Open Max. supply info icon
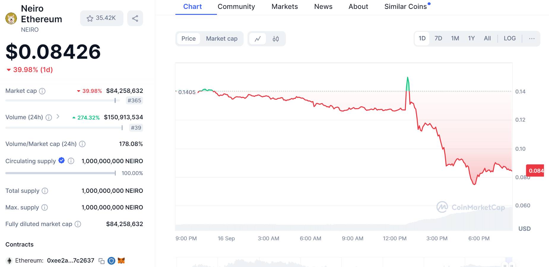This screenshot has width=549, height=267. tap(45, 207)
